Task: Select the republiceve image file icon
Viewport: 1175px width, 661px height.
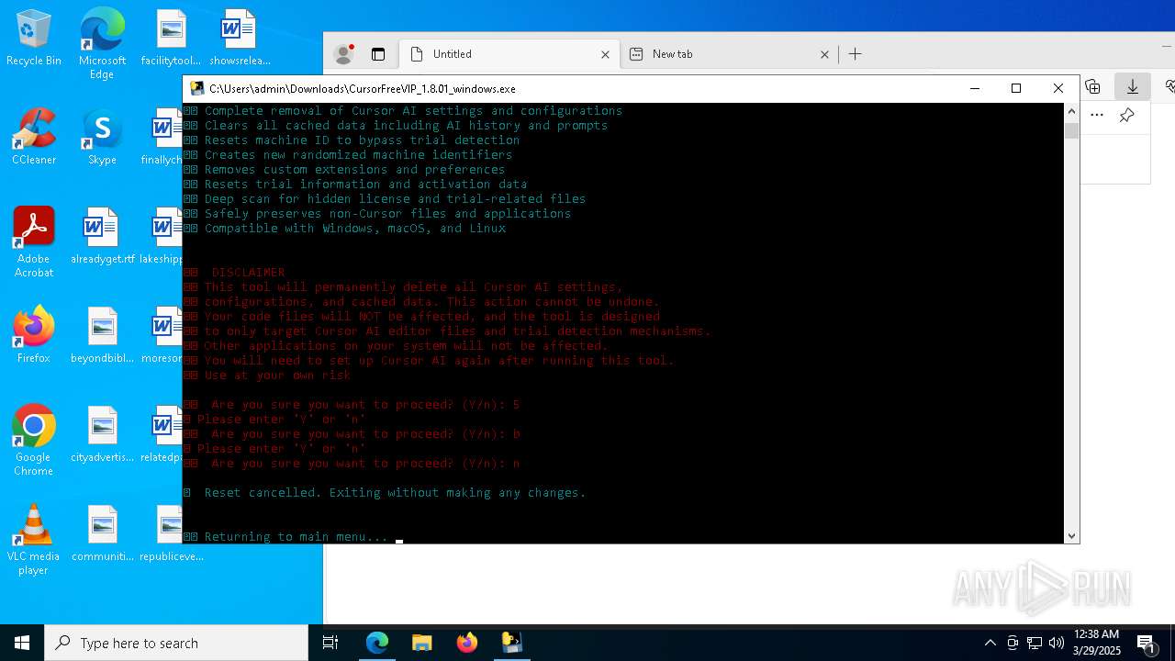Action: 171,534
